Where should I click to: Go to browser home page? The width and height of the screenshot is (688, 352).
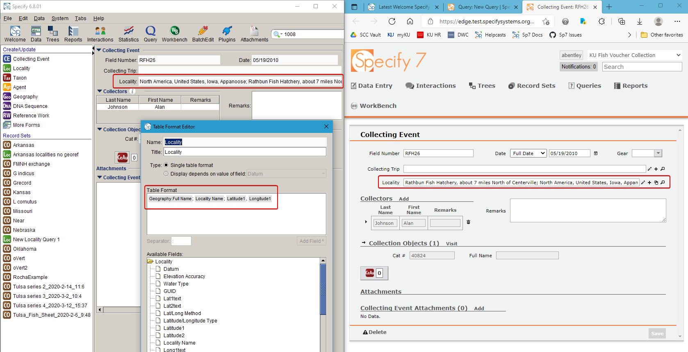pos(410,21)
